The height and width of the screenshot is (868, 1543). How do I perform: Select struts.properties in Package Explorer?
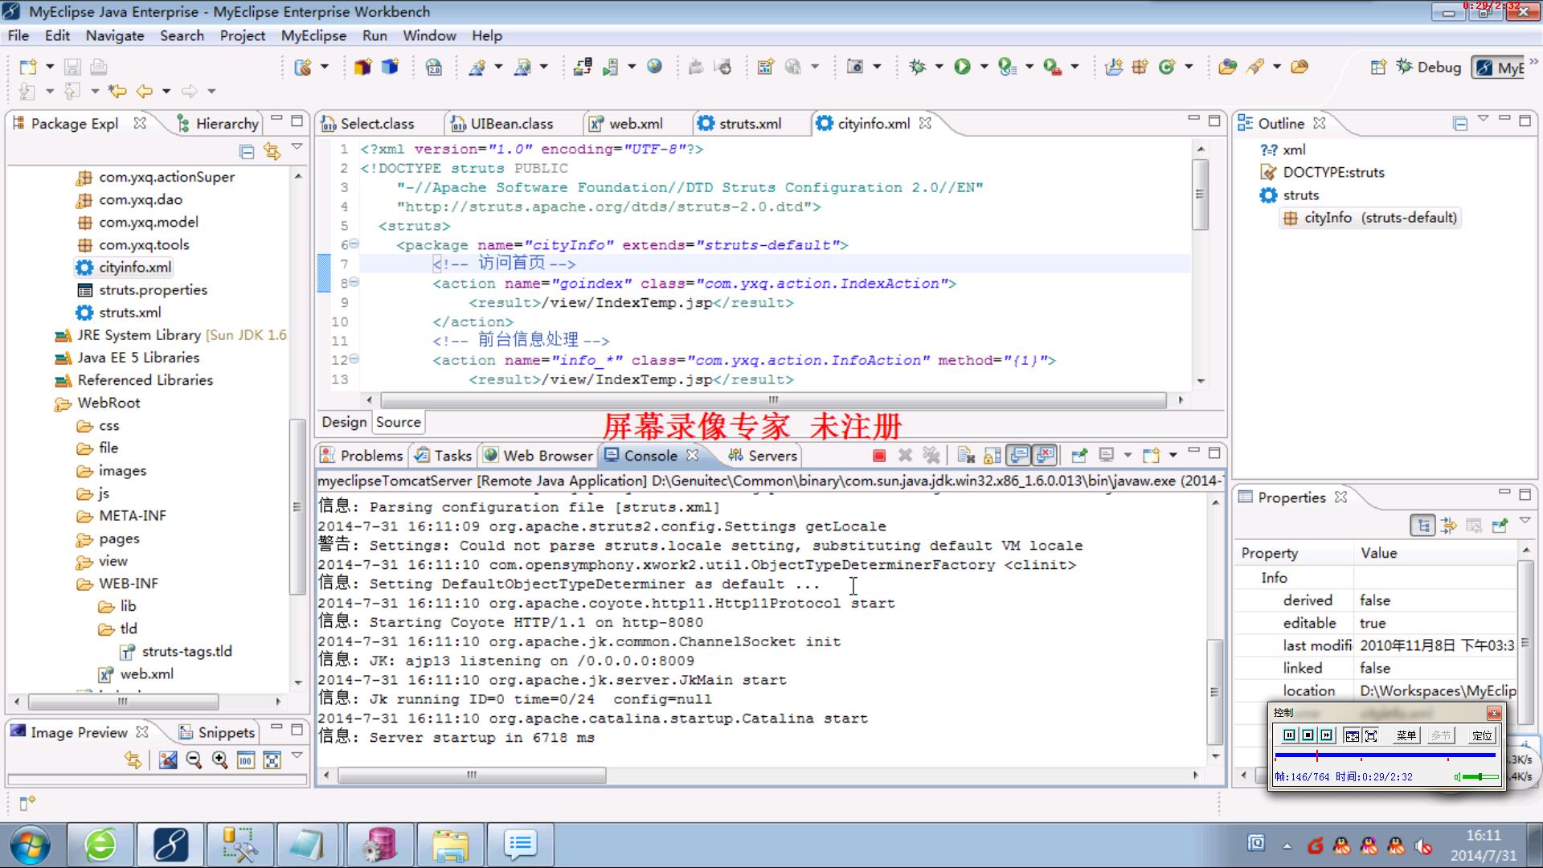(x=153, y=290)
